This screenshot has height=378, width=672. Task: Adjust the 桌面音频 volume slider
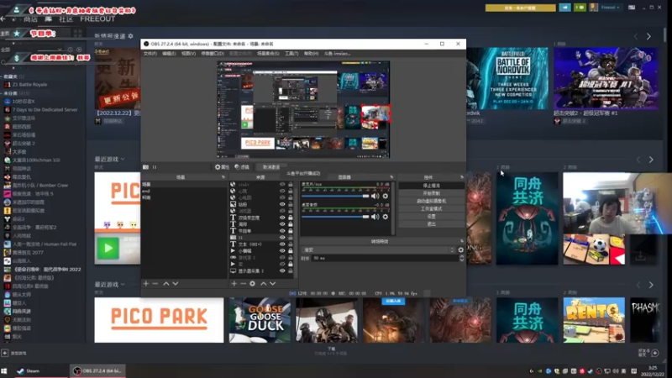point(335,217)
